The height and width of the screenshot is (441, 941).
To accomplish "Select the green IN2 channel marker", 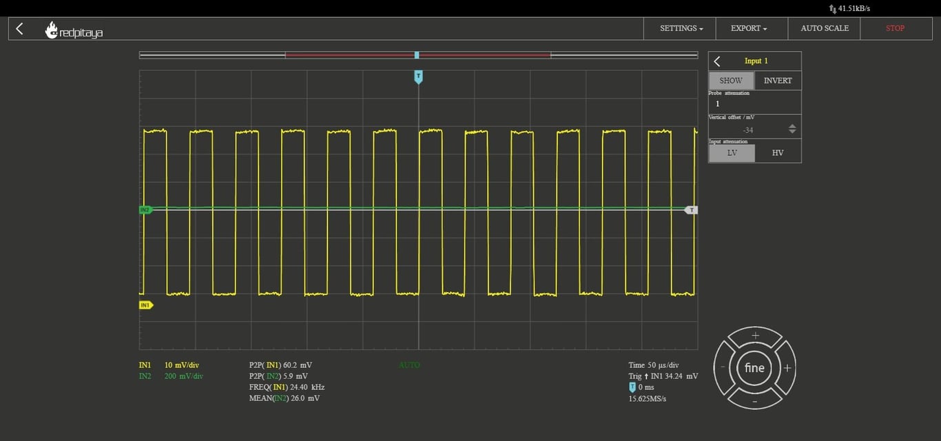I will click(x=145, y=209).
